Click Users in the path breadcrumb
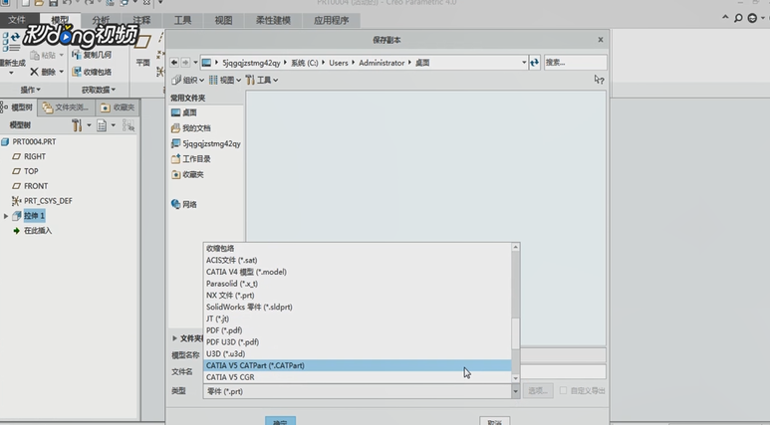Image resolution: width=770 pixels, height=425 pixels. coord(339,63)
